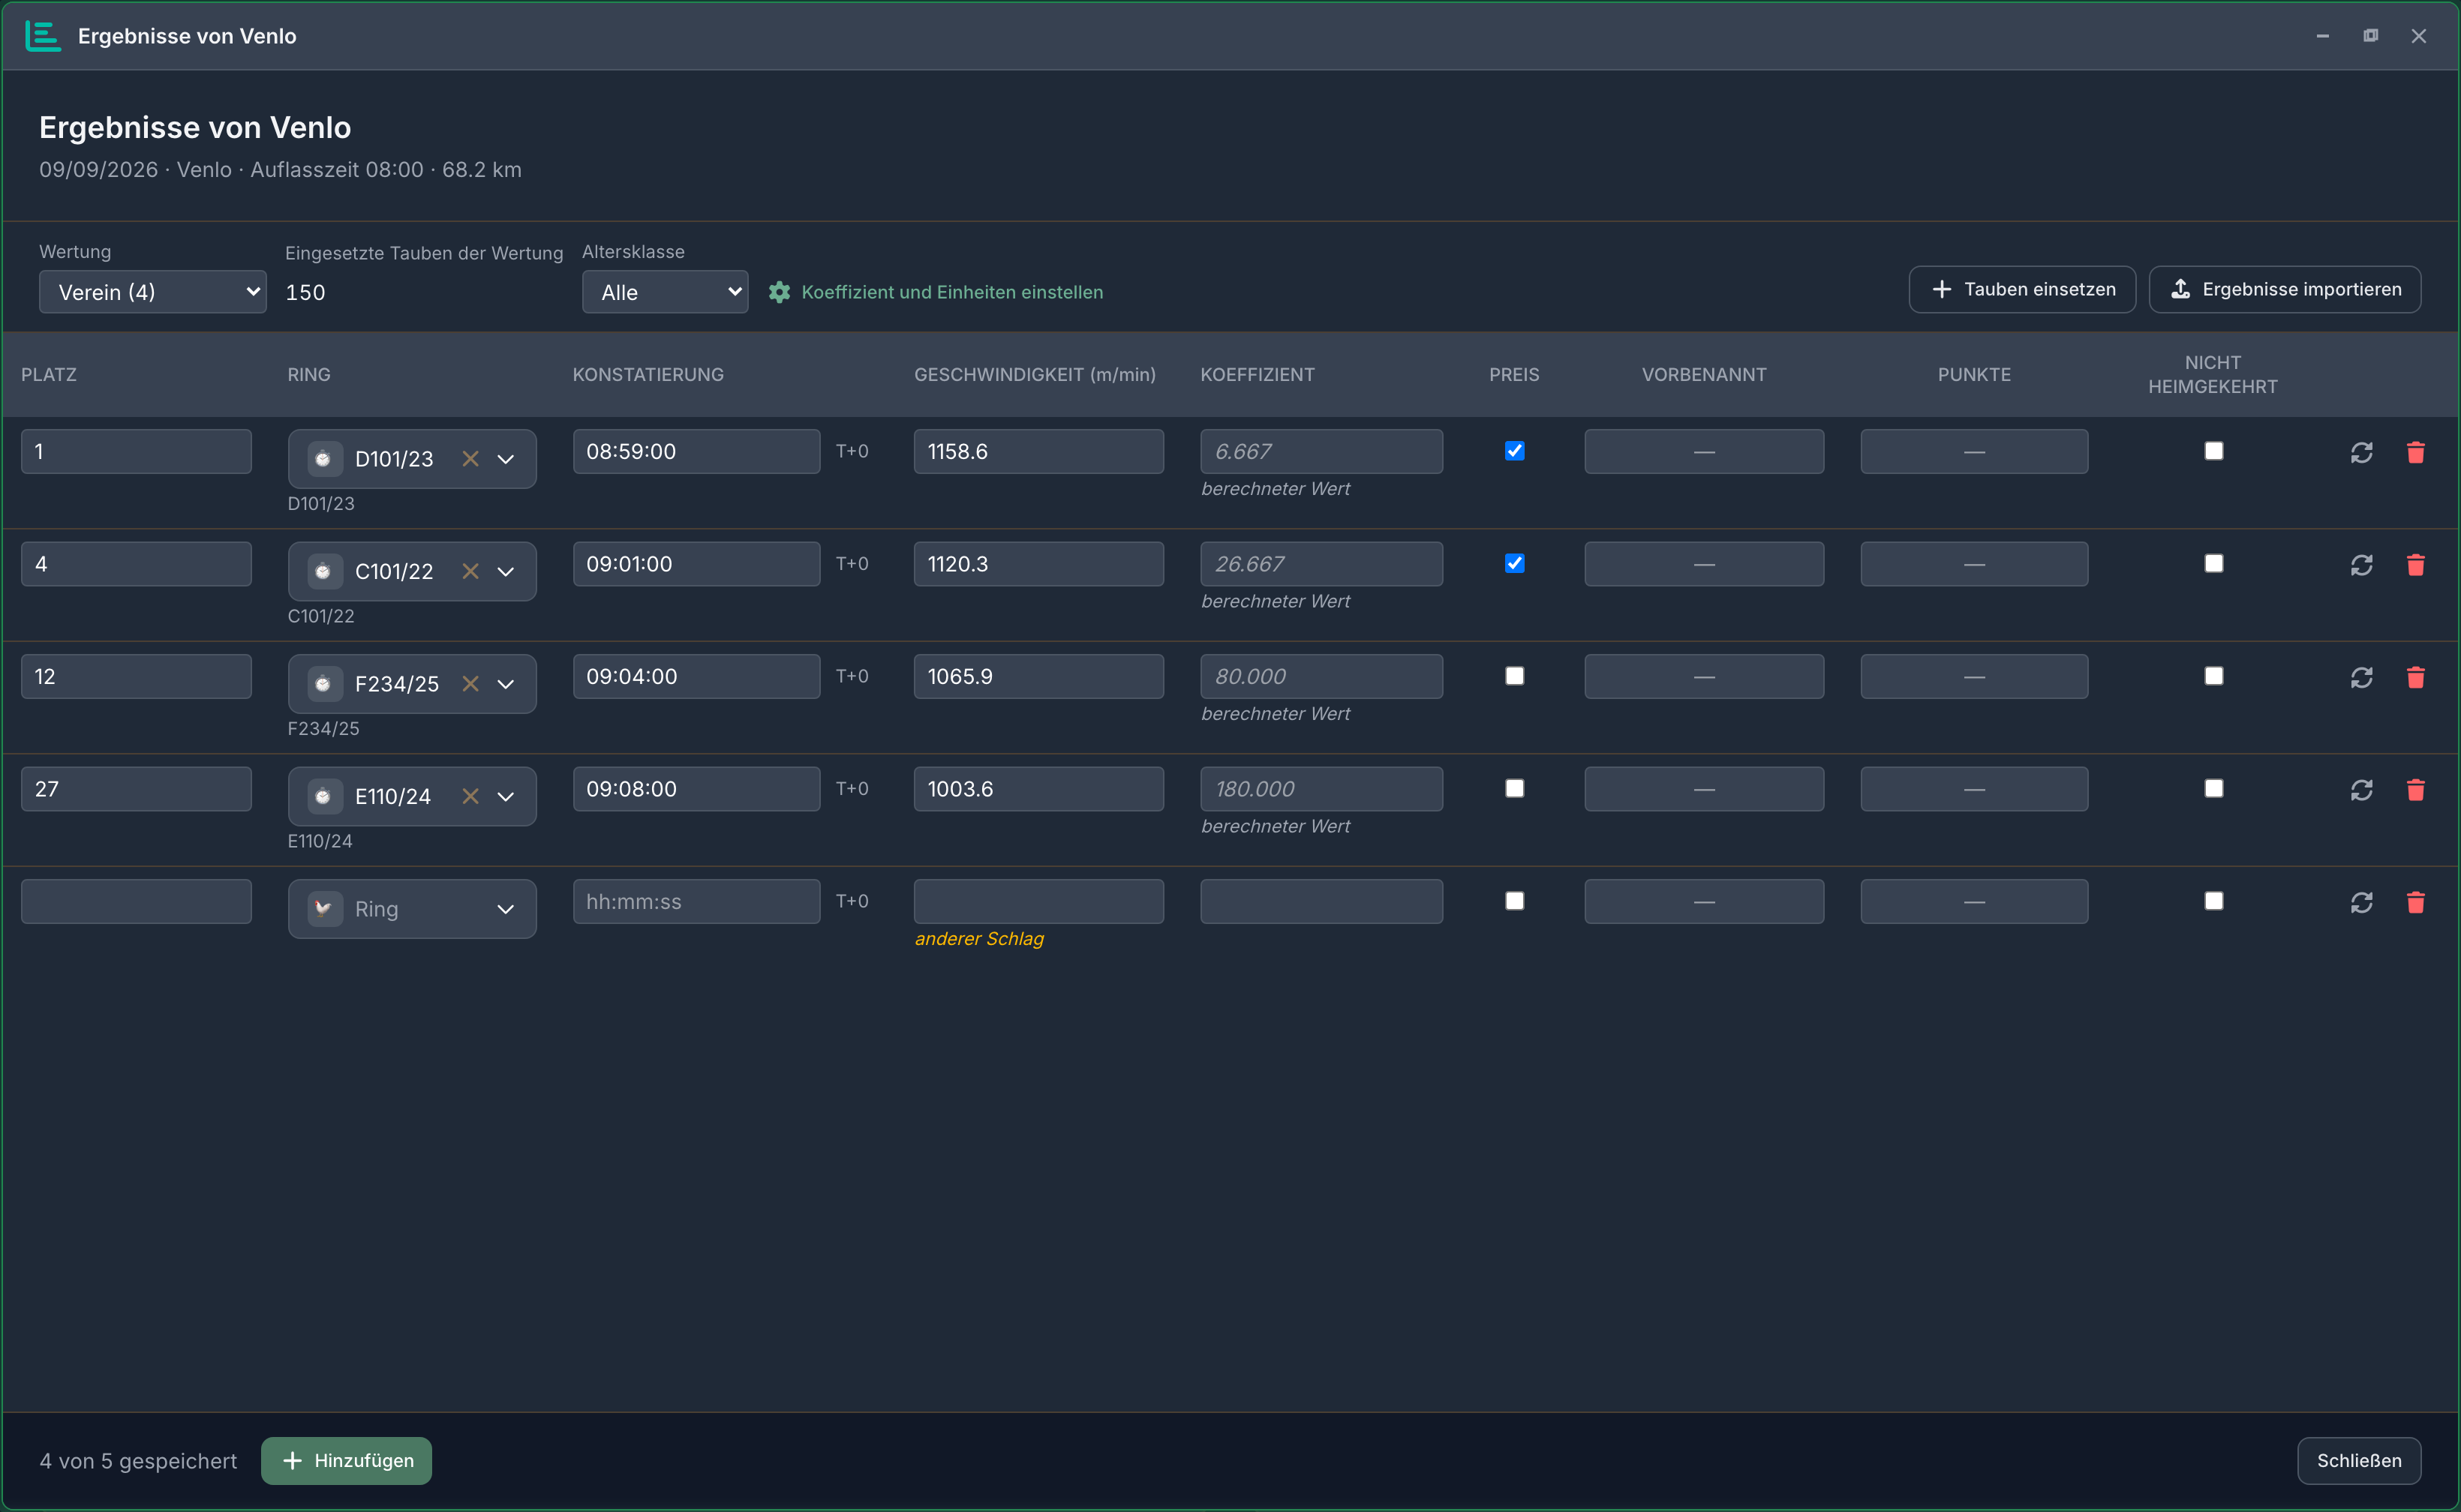The height and width of the screenshot is (1512, 2461).
Task: Uncheck the Preis checkbox for D101/23
Action: click(1515, 451)
